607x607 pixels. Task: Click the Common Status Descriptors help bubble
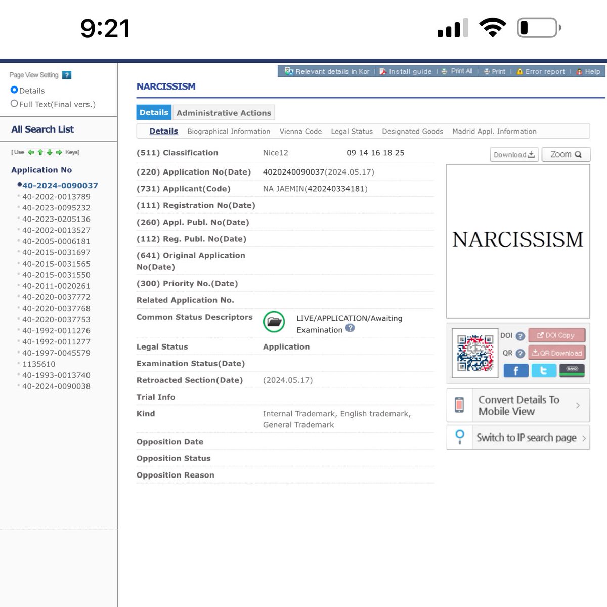coord(351,329)
